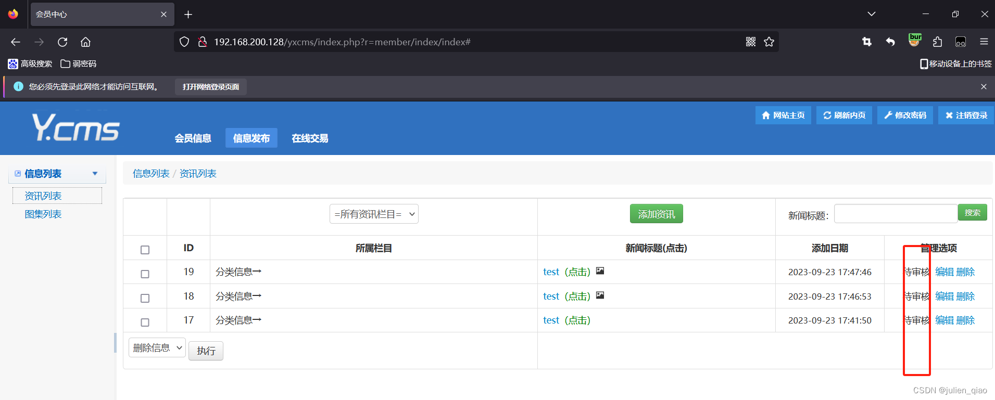Viewport: 995px width, 400px height.
Task: Reload the page with the refresh icon
Action: pos(62,42)
